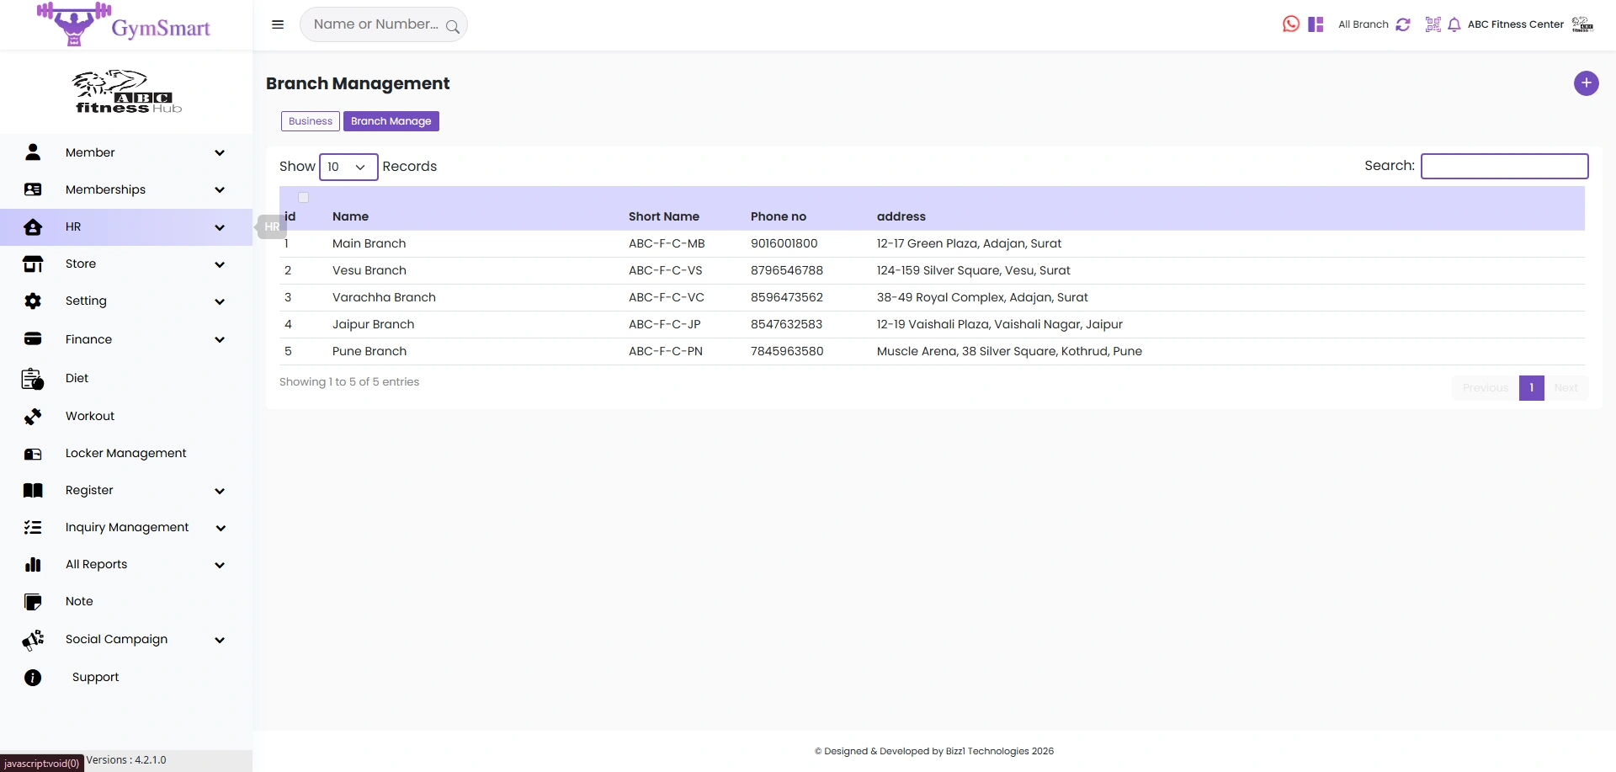Expand the All Reports chevron
The width and height of the screenshot is (1616, 772).
click(220, 565)
